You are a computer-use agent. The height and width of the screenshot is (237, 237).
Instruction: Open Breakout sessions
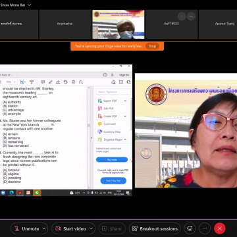coord(155,228)
